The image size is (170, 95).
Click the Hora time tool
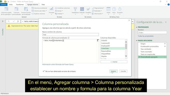[114, 11]
